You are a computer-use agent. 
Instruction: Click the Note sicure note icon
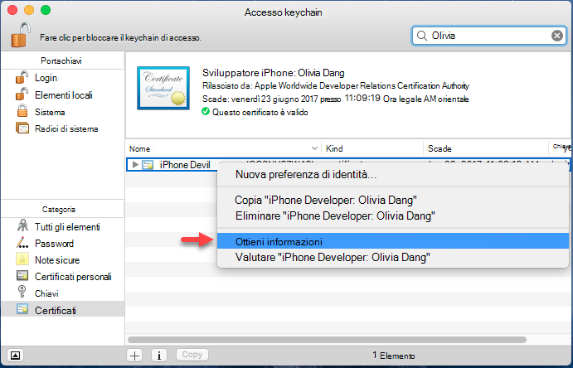click(x=22, y=259)
